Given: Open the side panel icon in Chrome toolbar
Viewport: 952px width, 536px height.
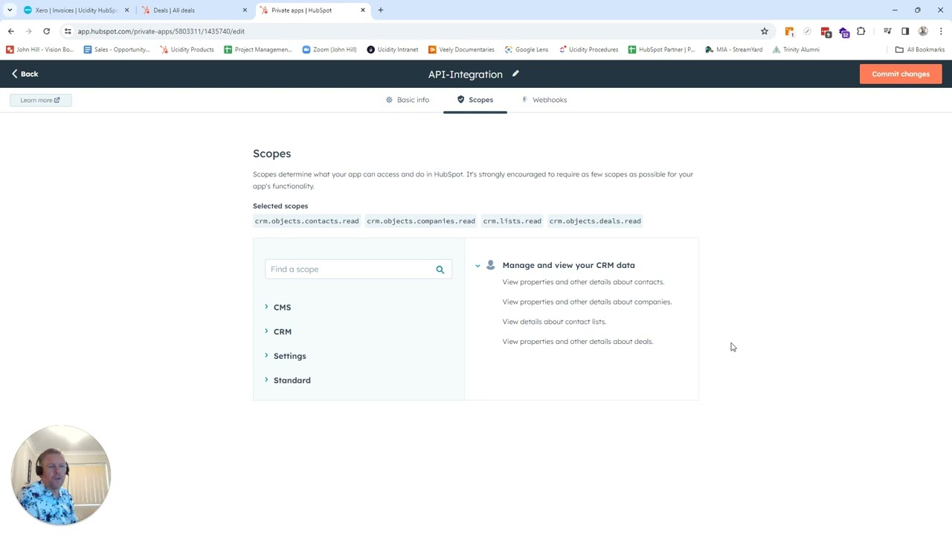Looking at the screenshot, I should (905, 31).
